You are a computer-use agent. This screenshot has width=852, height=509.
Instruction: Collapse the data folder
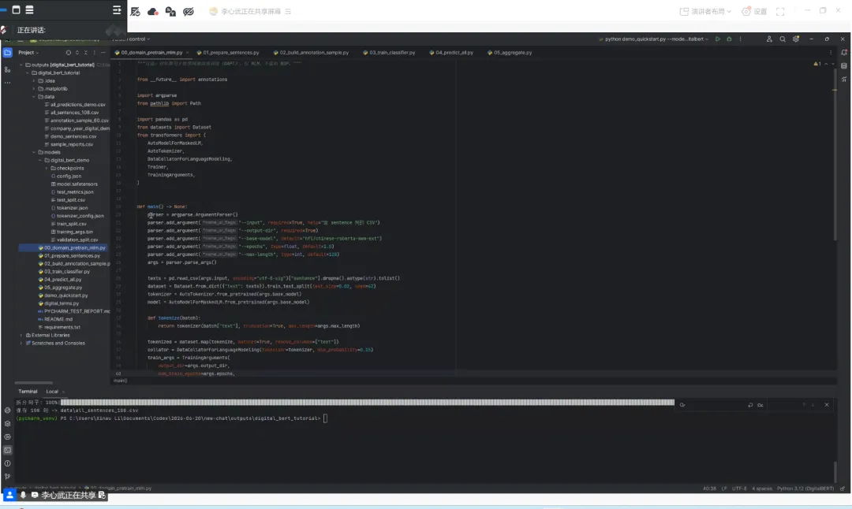pos(34,97)
